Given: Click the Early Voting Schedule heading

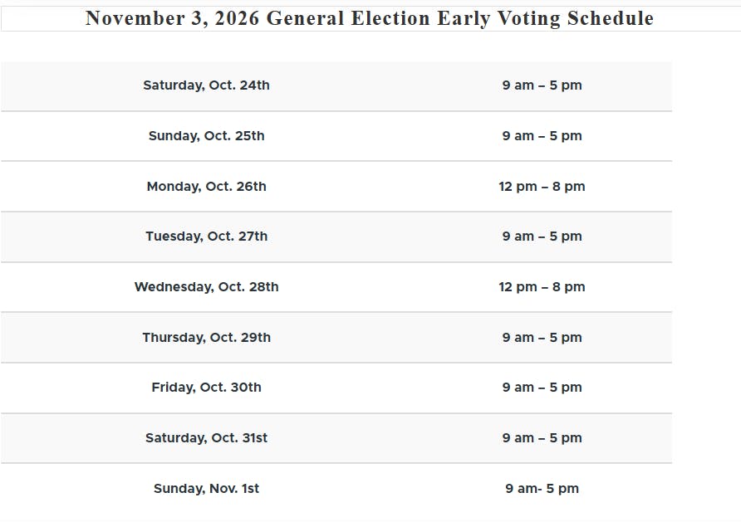Looking at the screenshot, I should [x=370, y=19].
